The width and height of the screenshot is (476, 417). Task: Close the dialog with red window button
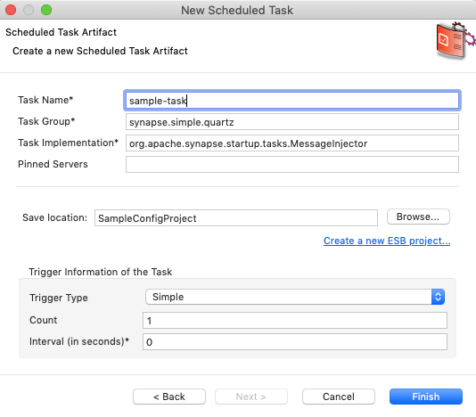11,10
